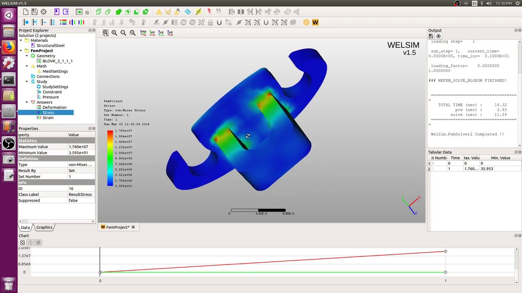Collapse the Study tree node
This screenshot has width=522, height=293.
point(27,81)
